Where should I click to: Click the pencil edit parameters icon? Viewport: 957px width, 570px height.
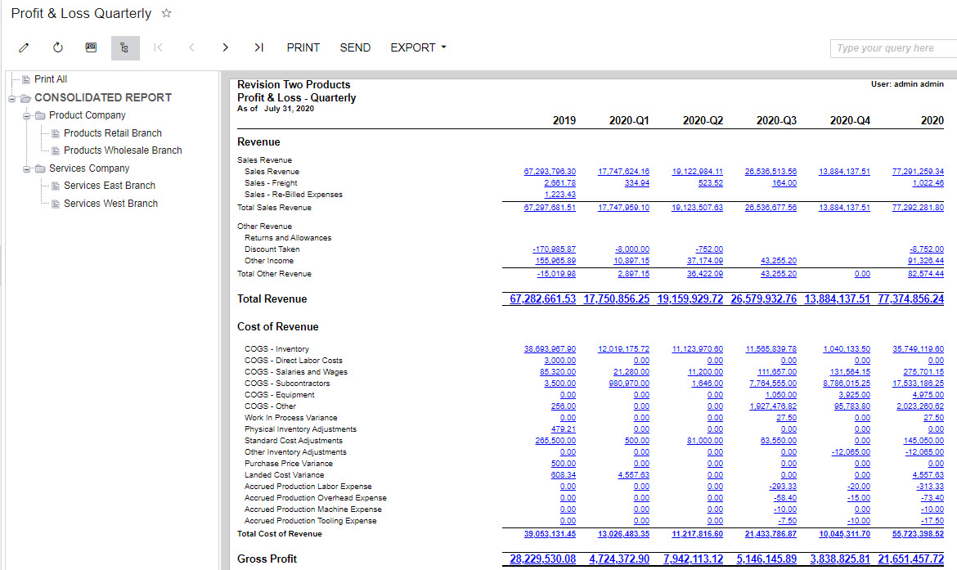coord(25,47)
